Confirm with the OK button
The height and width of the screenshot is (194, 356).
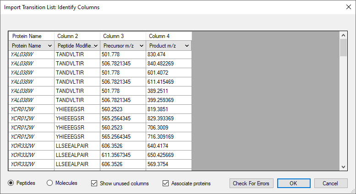294,183
